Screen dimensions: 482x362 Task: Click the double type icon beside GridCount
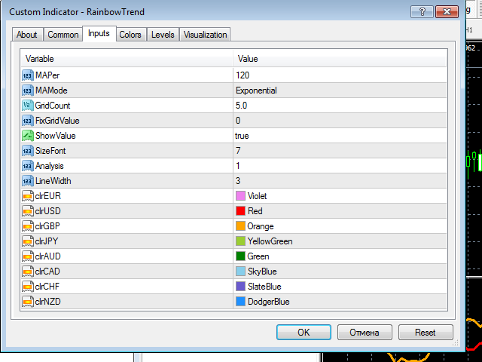pyautogui.click(x=27, y=106)
